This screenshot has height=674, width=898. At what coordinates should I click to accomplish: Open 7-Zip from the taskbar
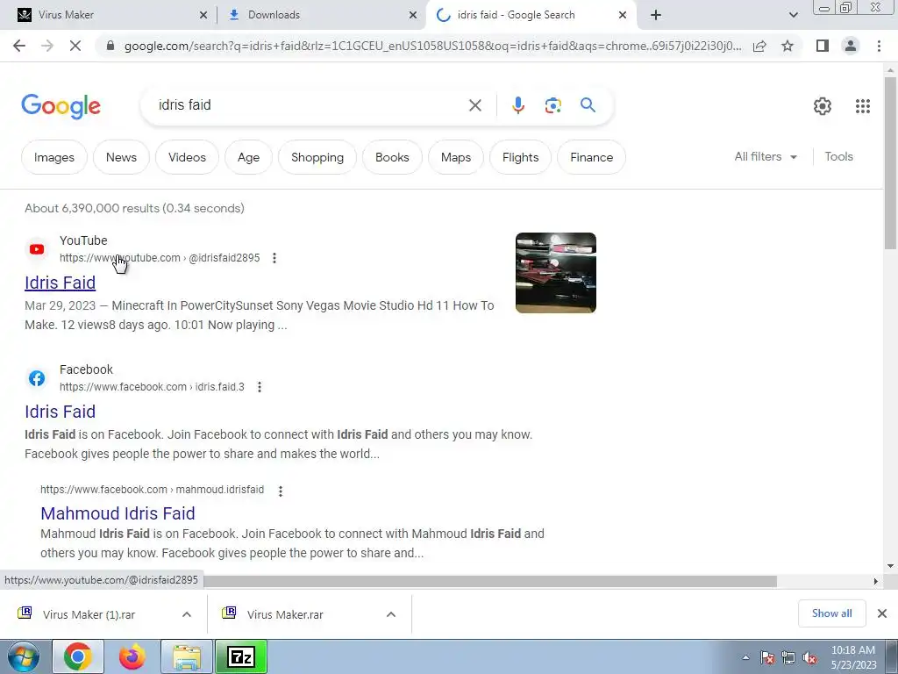pos(241,657)
